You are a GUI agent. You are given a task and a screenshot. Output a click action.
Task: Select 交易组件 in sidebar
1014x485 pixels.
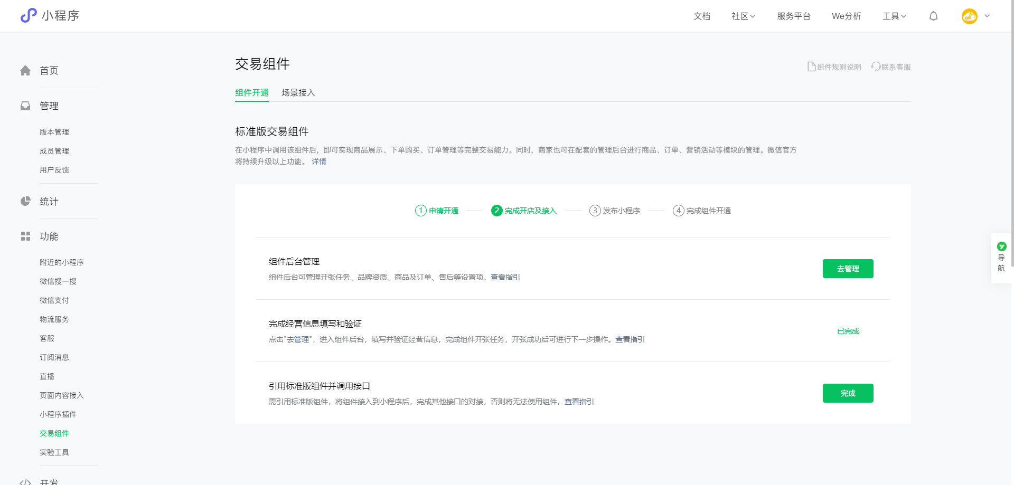pos(54,433)
